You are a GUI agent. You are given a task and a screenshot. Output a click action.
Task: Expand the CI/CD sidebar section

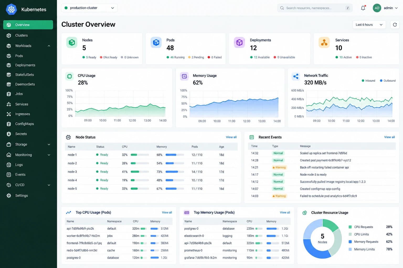pyautogui.click(x=49, y=185)
